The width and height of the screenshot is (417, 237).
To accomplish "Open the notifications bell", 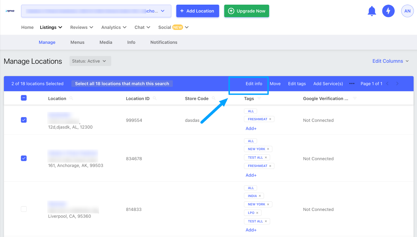I will pyautogui.click(x=372, y=11).
